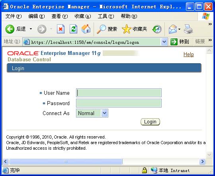
Task: Click the Refresh page icon
Action: [73, 29]
